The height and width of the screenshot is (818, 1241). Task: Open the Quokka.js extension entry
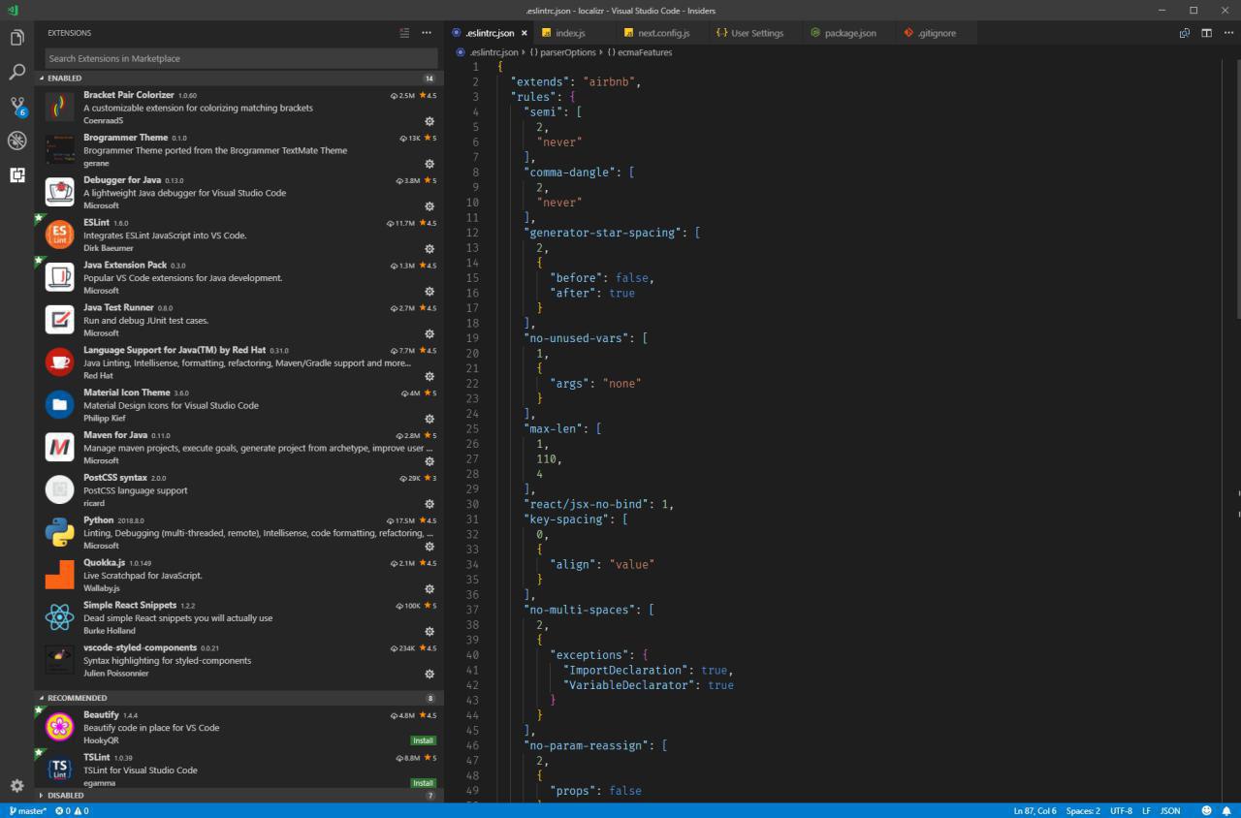click(239, 575)
